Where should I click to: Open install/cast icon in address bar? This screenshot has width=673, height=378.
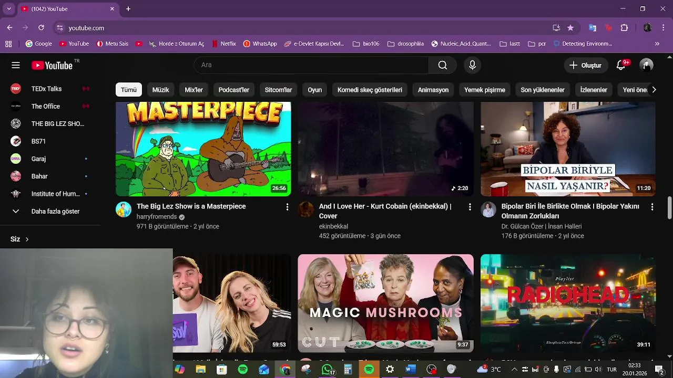[x=556, y=28]
